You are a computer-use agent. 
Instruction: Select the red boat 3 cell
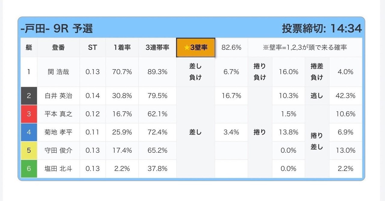point(29,114)
